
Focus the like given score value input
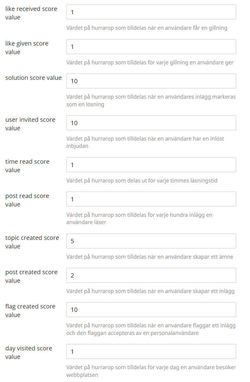pos(151,47)
